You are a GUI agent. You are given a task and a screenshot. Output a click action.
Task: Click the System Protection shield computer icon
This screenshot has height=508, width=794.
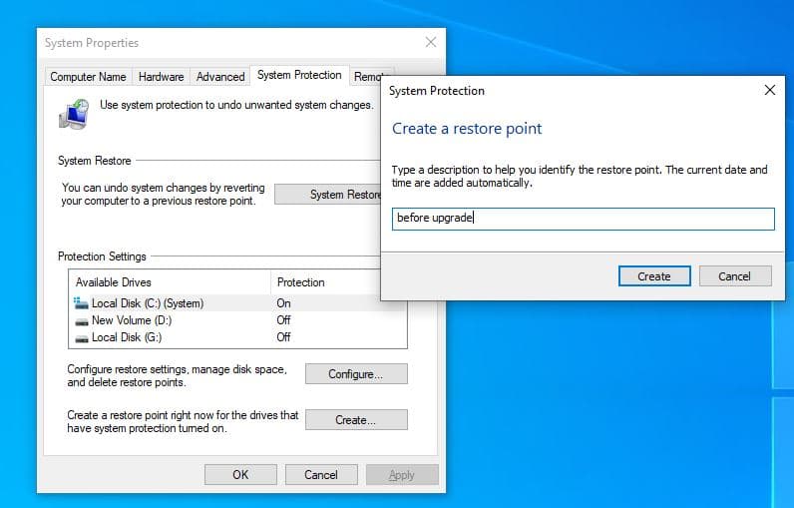73,113
